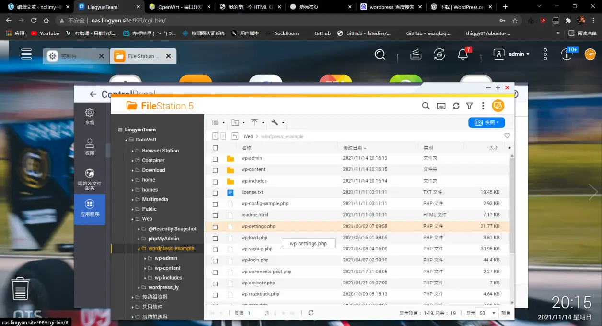Expand the phpMyAdmin folder arrow
The height and width of the screenshot is (326, 602).
point(139,239)
